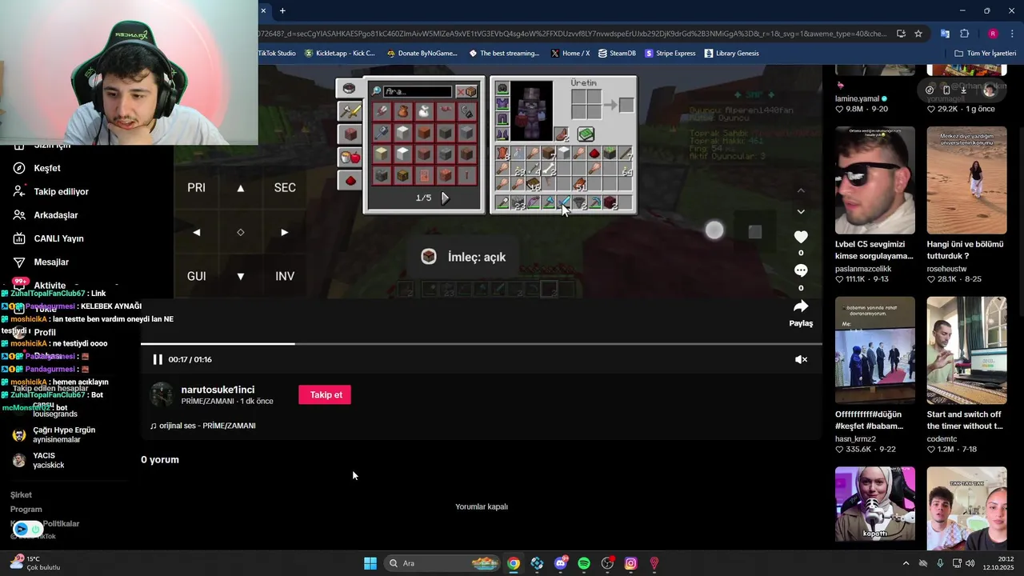Viewport: 1024px width, 576px height.
Task: Open Instagram from the taskbar
Action: tap(630, 563)
